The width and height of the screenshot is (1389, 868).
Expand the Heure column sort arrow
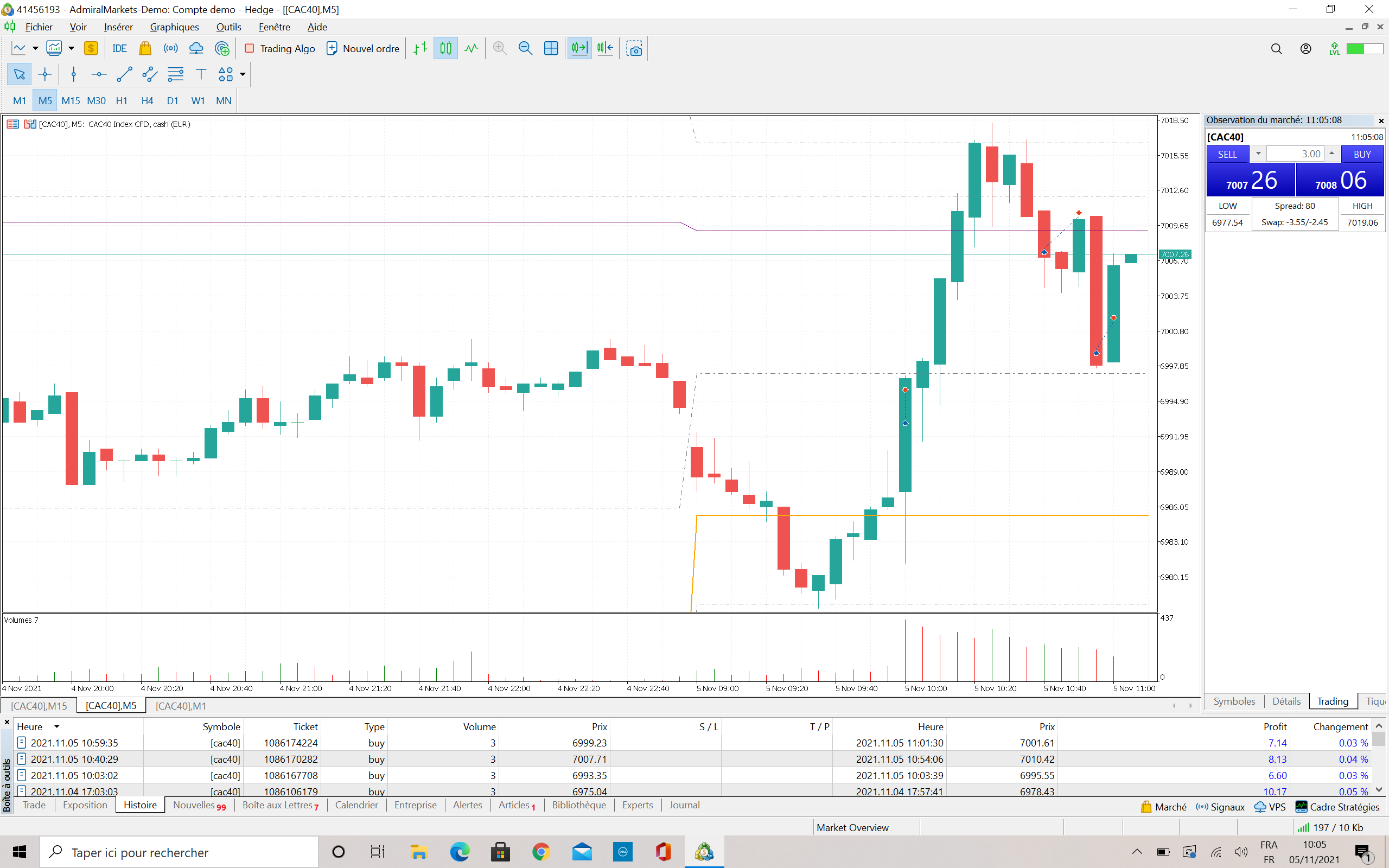point(57,727)
